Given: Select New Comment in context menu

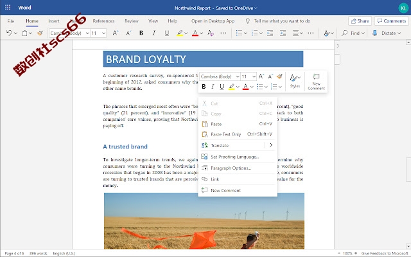Looking at the screenshot, I should pos(238,190).
